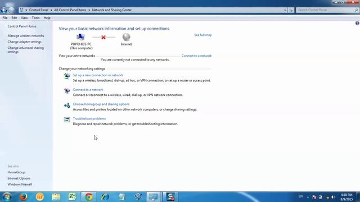Open Choose homegroup and sharing options
The height and width of the screenshot is (202, 360).
click(x=101, y=104)
